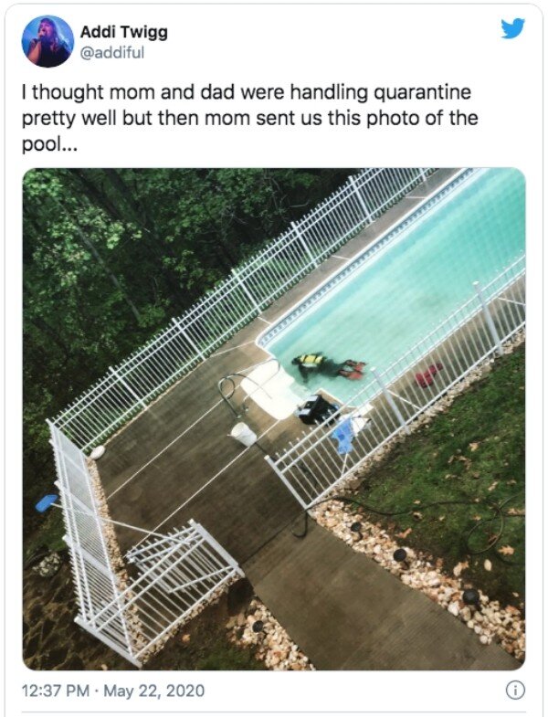Click the Twitter bird logo

[512, 29]
